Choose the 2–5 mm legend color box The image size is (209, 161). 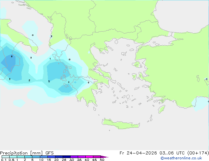pos(28,157)
